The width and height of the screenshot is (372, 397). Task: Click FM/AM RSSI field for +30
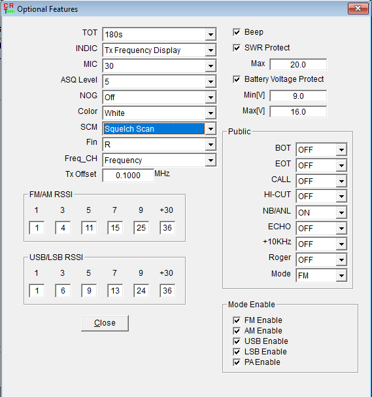pos(167,227)
